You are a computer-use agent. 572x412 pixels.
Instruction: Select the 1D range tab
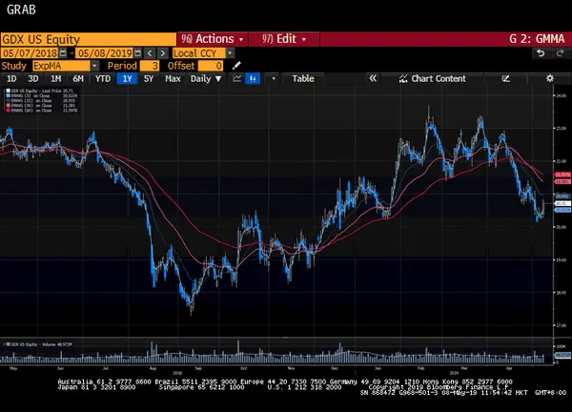(x=11, y=78)
